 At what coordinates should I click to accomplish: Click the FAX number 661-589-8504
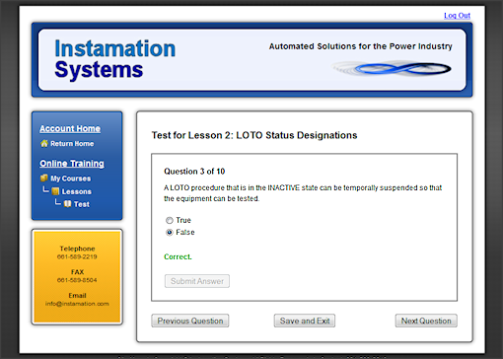click(x=77, y=280)
